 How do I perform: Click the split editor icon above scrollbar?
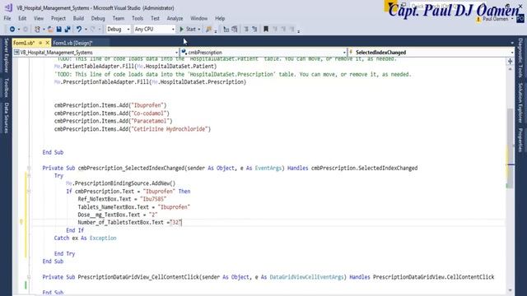[x=511, y=62]
